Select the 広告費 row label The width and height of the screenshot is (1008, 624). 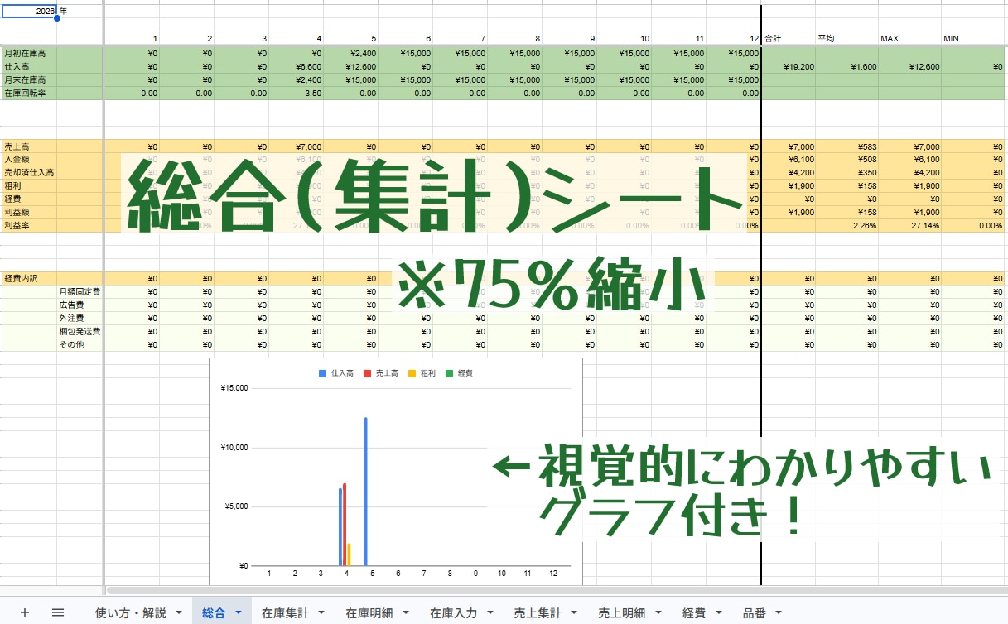pyautogui.click(x=70, y=305)
